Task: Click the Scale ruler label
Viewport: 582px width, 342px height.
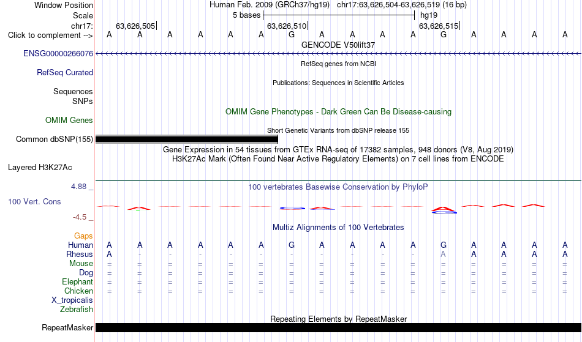Action: 83,15
